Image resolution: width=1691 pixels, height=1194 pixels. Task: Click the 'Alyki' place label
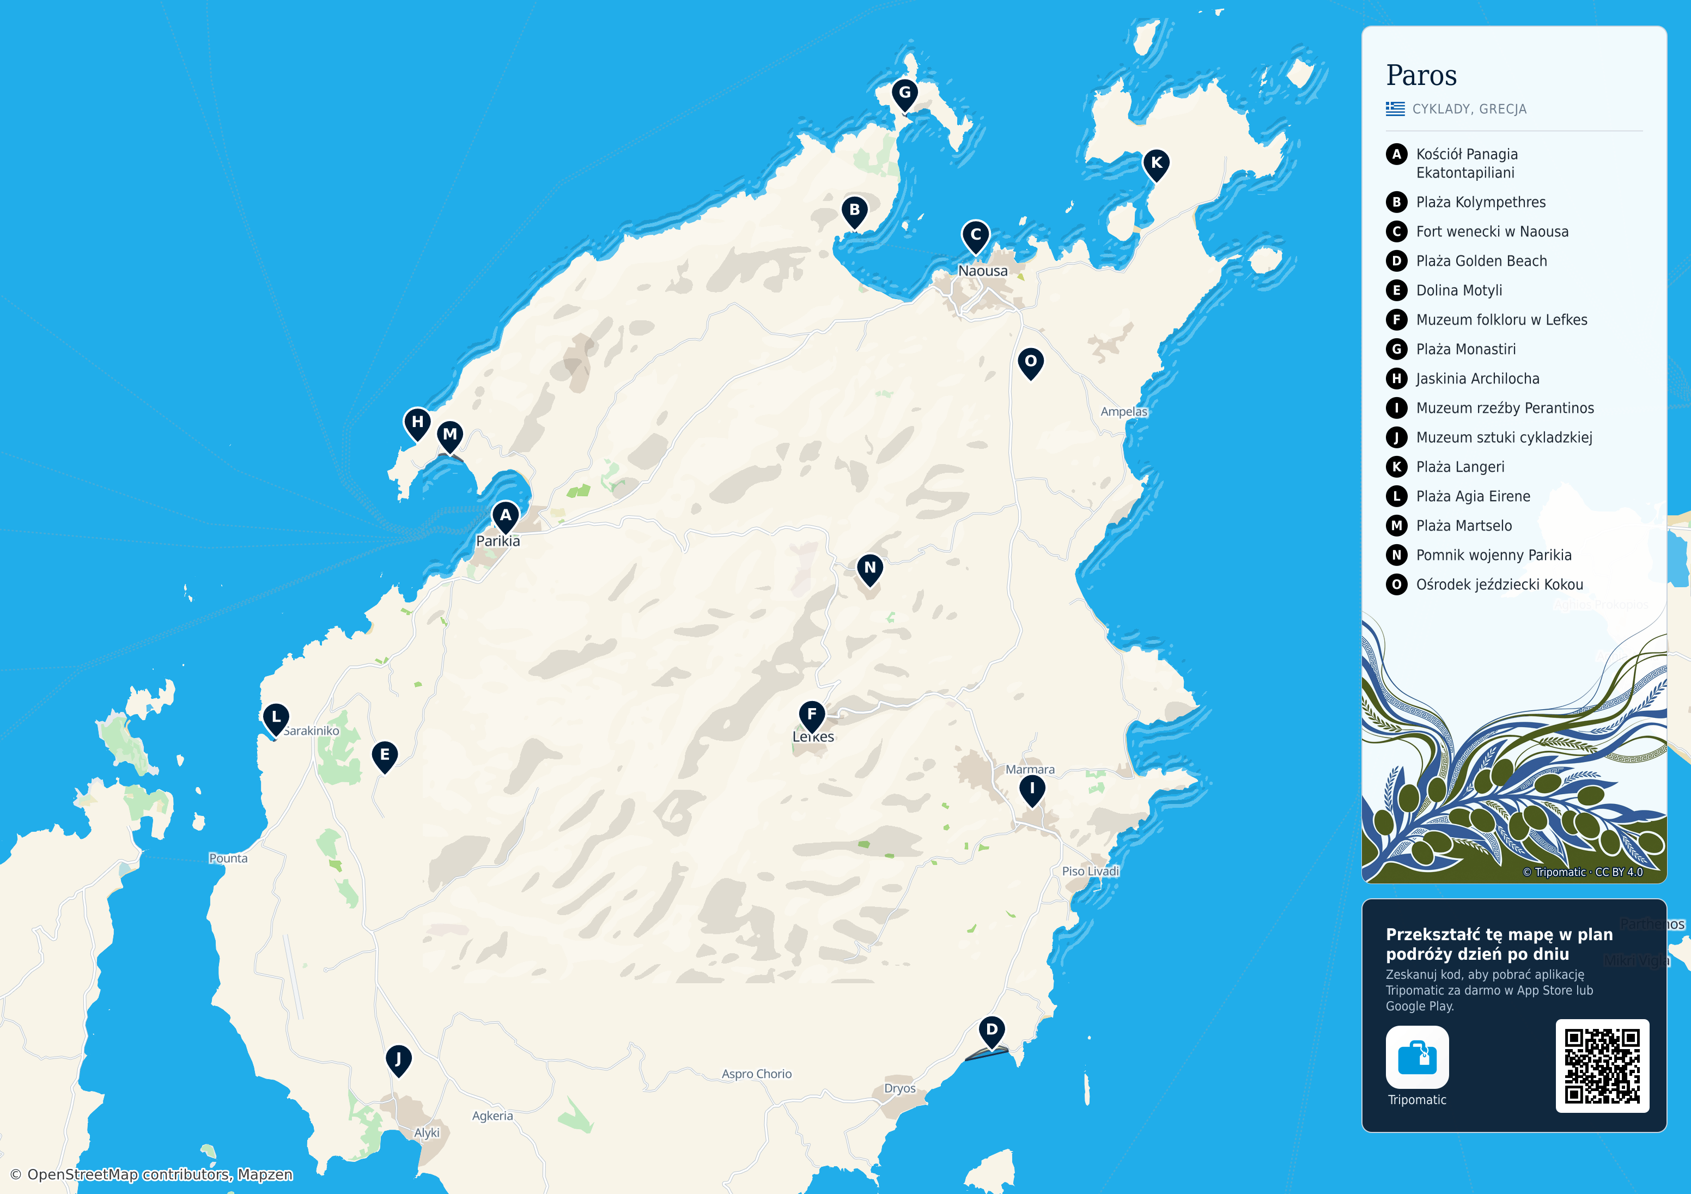pyautogui.click(x=427, y=1133)
